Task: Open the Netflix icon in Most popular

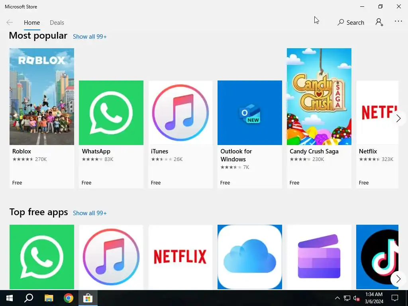Action: (x=377, y=113)
